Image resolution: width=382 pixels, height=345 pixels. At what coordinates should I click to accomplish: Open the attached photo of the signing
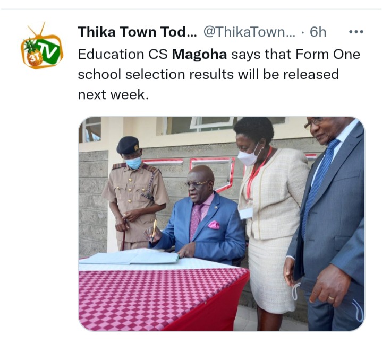click(x=222, y=224)
